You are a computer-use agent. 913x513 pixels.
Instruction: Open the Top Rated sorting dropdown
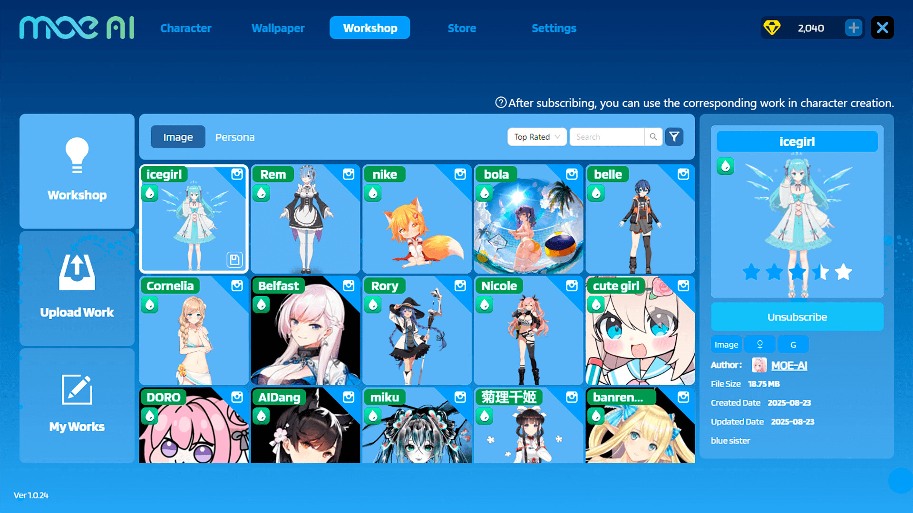point(536,137)
